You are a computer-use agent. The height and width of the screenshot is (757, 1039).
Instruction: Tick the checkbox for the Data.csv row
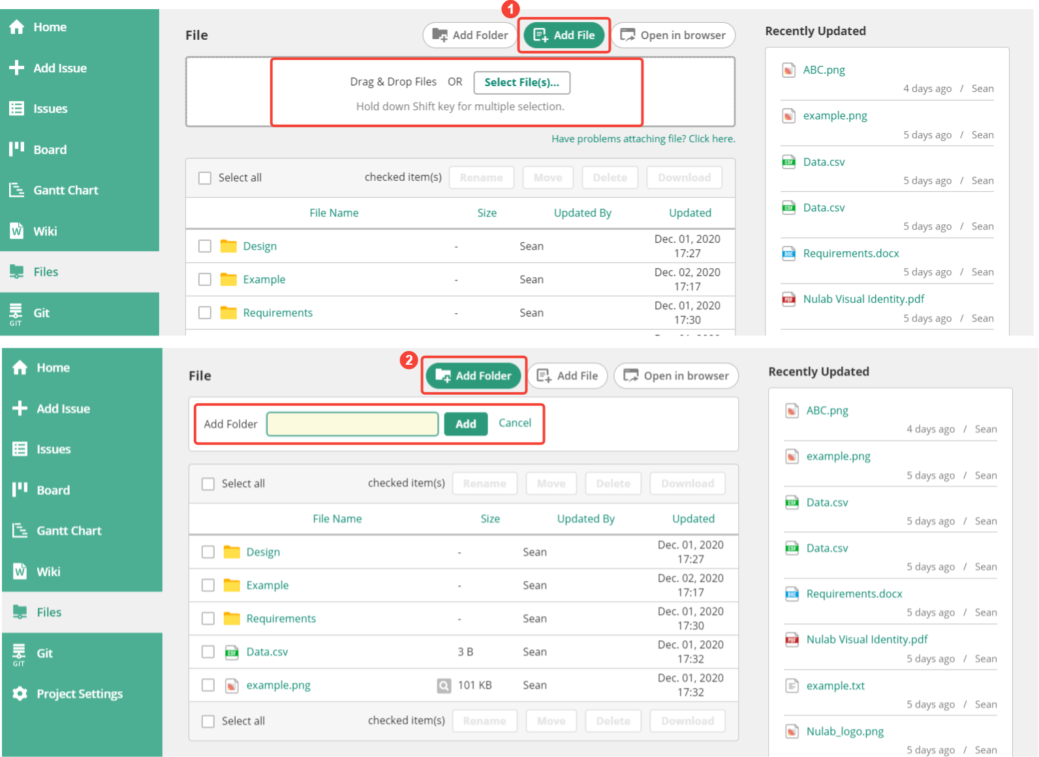(208, 651)
